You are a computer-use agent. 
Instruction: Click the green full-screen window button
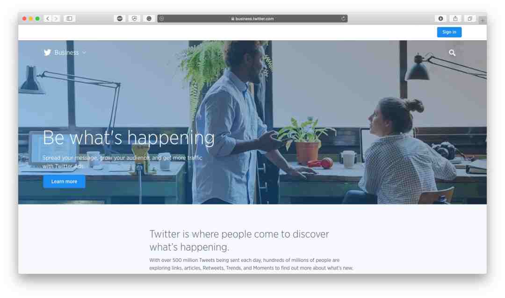point(37,19)
